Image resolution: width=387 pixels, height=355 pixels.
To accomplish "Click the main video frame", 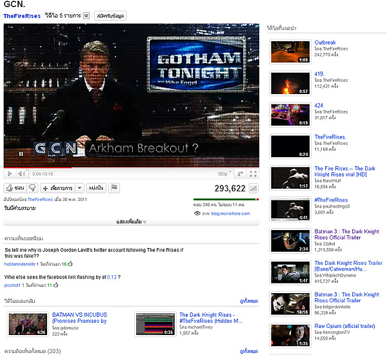I will 132,95.
